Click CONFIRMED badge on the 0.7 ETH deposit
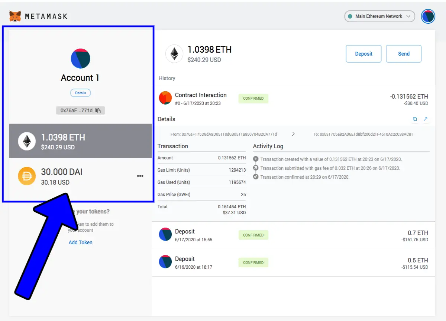The width and height of the screenshot is (446, 321). coord(253,235)
